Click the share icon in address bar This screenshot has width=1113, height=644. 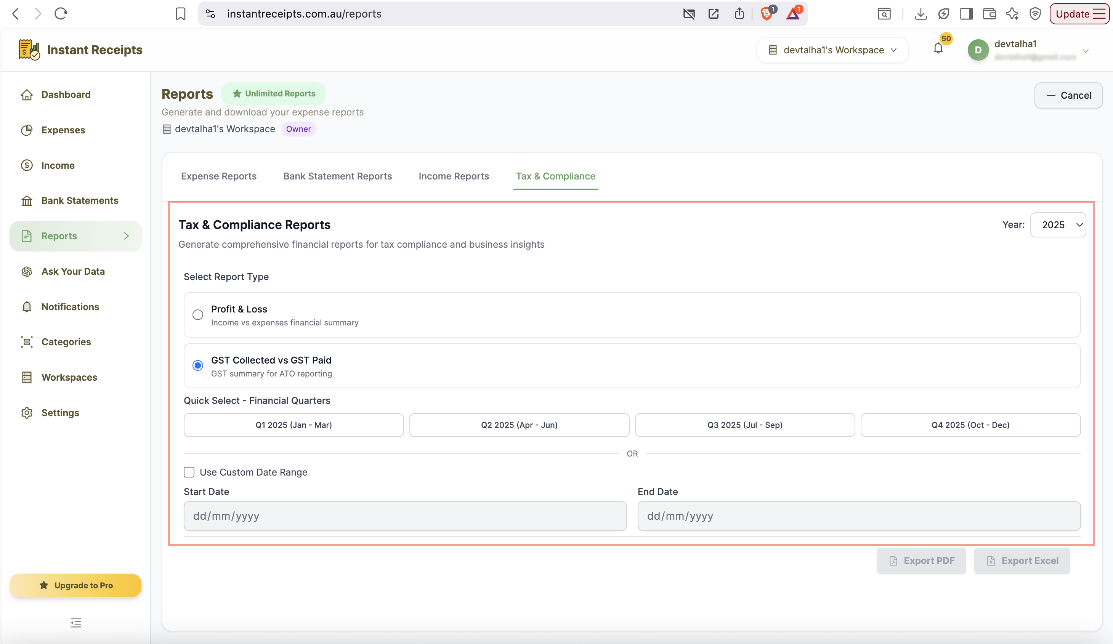739,14
